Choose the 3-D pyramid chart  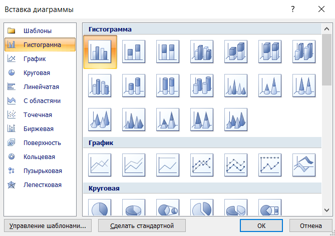coord(236,119)
